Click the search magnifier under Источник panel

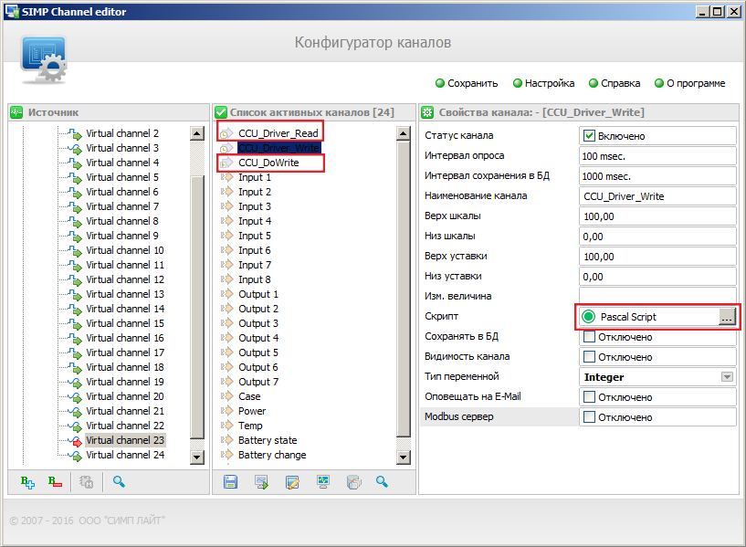pyautogui.click(x=119, y=482)
